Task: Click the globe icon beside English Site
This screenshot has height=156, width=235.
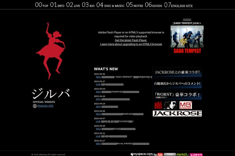Action: [34, 106]
